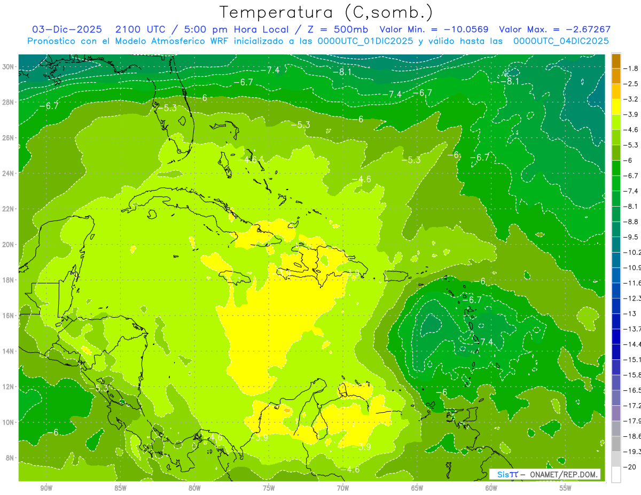This screenshot has height=495, width=641.
Task: Click the "20N" latitude axis label
Action: pyautogui.click(x=9, y=245)
